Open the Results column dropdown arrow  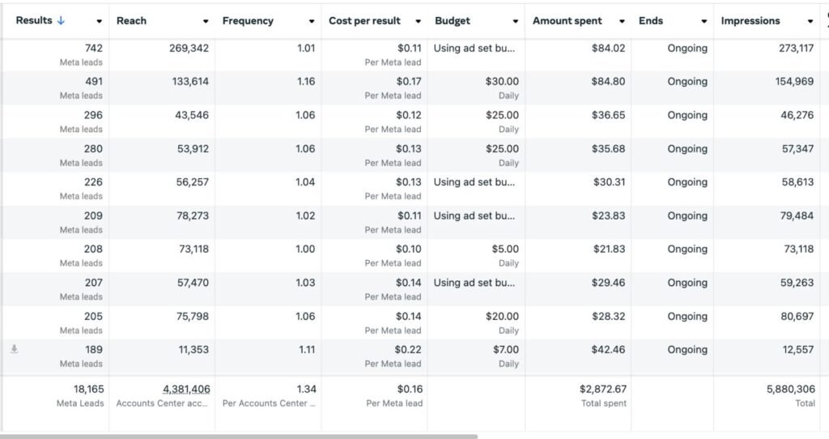coord(99,22)
